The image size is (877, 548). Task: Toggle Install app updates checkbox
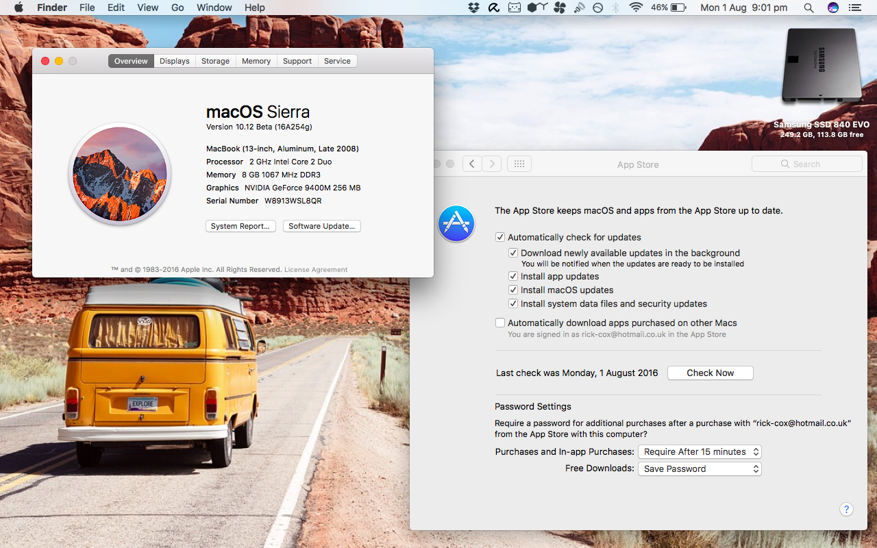[513, 276]
